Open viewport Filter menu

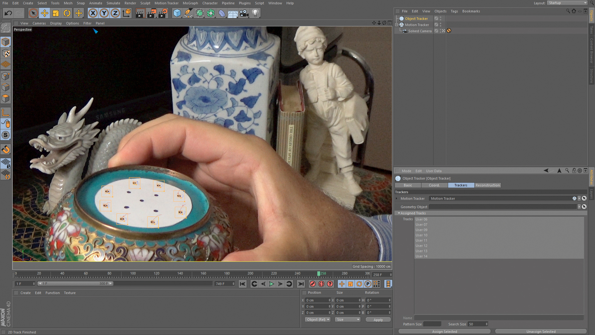[87, 23]
